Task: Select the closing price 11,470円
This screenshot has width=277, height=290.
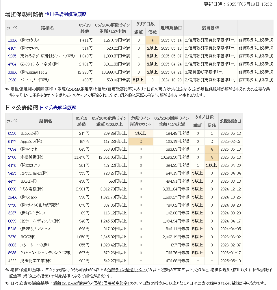Action: [x=82, y=157]
